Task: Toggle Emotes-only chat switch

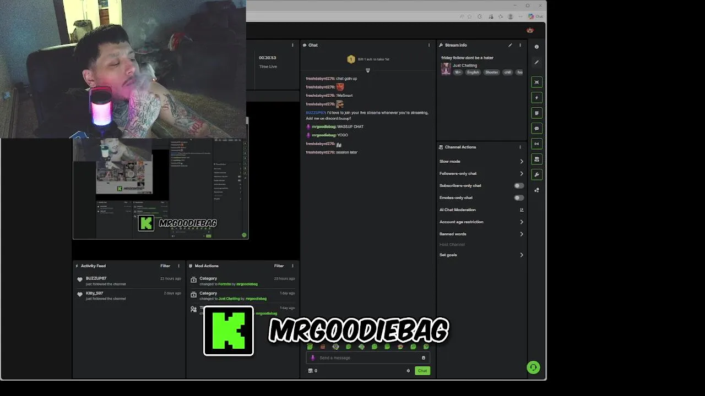Action: [519, 197]
